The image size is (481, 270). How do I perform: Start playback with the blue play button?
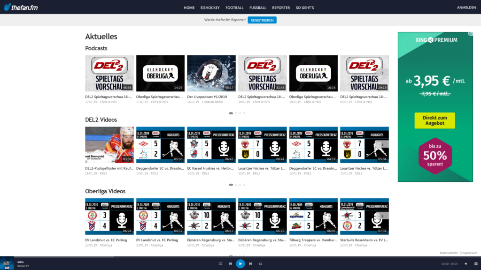(x=240, y=263)
